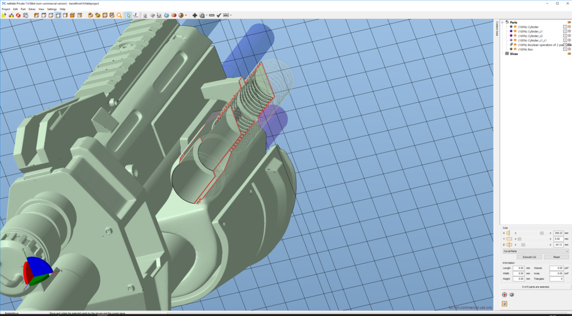Viewport: 572px width, 316px height.
Task: Click the magnifying glass zoom icon
Action: click(x=119, y=15)
